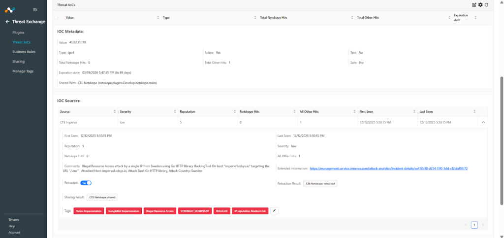Sort IOC Sources by Severity
This screenshot has width=504, height=238.
pyautogui.click(x=175, y=111)
